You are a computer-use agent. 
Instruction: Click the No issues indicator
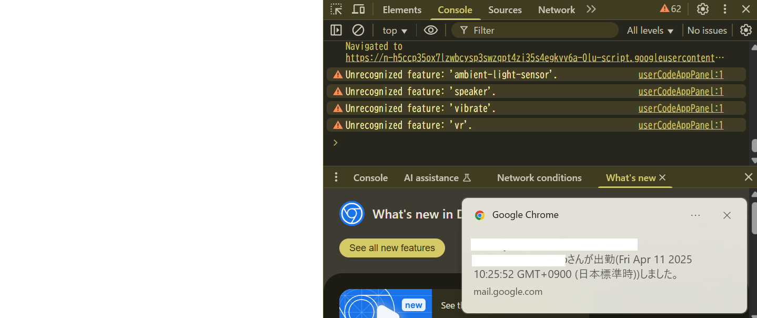point(707,31)
